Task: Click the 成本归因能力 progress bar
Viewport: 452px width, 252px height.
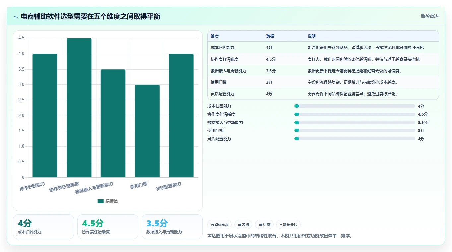Action: click(355, 106)
